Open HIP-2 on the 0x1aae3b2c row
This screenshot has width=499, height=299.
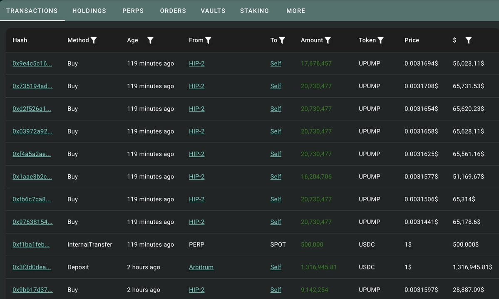197,177
